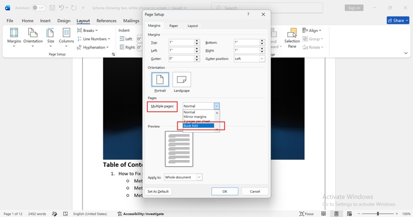
Task: Click the Undo icon
Action: pos(61,8)
